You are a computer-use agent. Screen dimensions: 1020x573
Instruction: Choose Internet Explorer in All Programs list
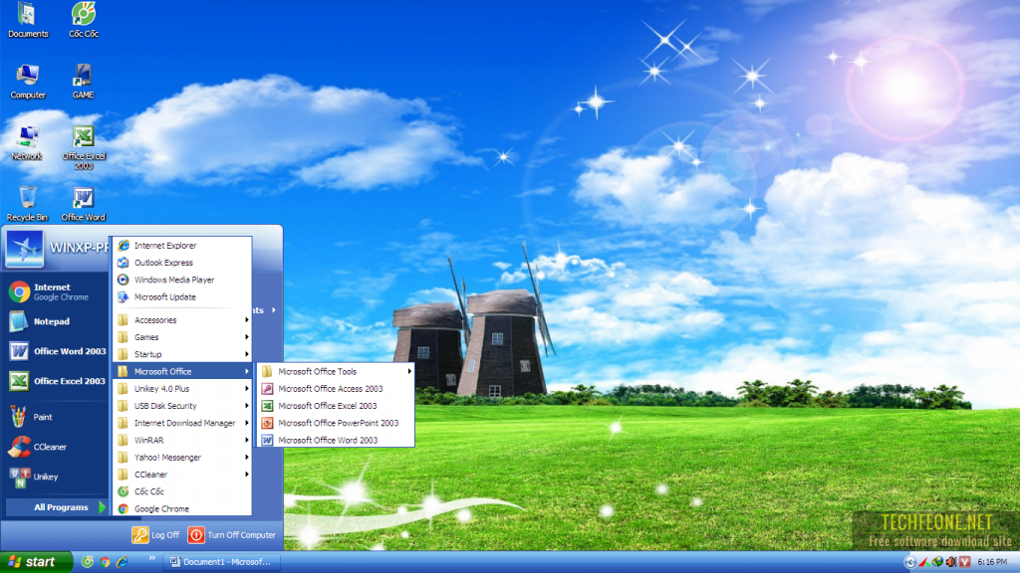tap(182, 246)
